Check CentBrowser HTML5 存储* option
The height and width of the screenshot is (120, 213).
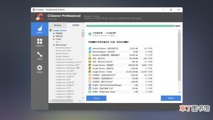click(54, 74)
